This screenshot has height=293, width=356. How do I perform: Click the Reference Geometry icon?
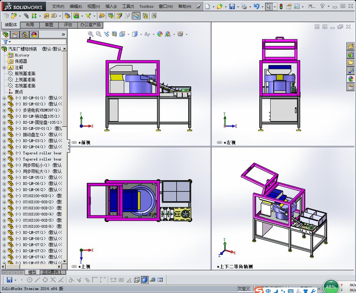pyautogui.click(x=88, y=16)
